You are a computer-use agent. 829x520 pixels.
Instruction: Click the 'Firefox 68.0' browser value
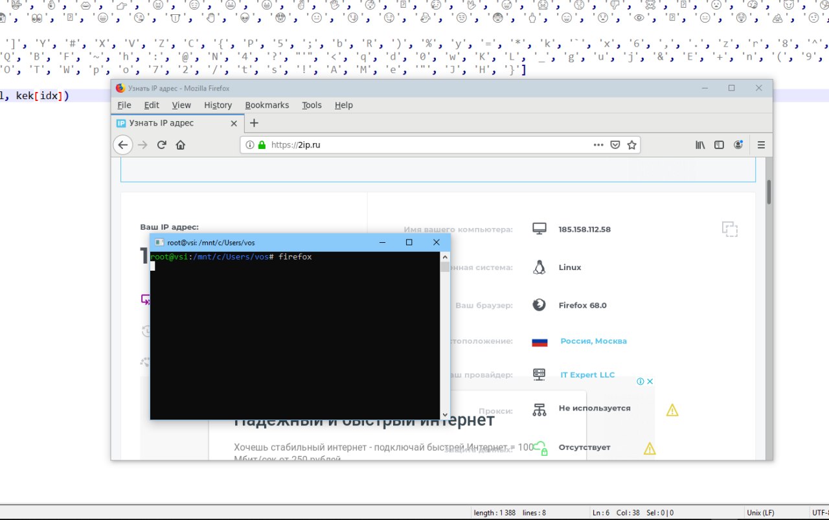[x=582, y=306]
